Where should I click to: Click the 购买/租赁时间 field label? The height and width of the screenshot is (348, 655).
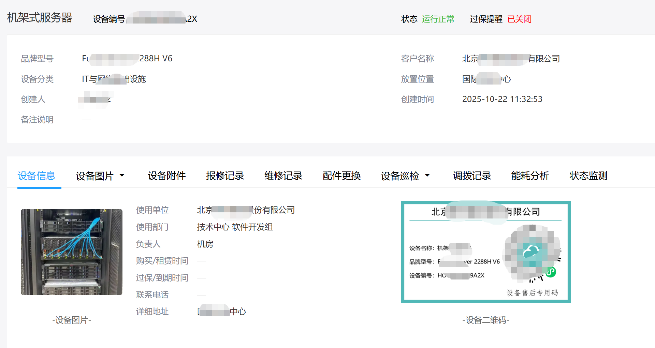click(162, 261)
